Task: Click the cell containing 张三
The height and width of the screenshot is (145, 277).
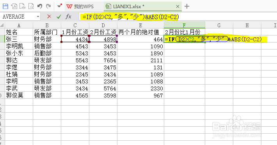Action: pos(19,39)
